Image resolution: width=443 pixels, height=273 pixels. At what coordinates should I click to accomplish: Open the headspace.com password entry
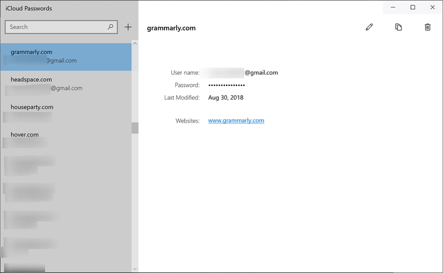click(x=65, y=84)
